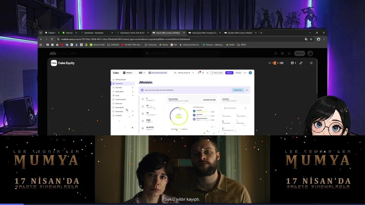
Task: Click the Get Pro button on Mobbin
Action: (x=300, y=53)
